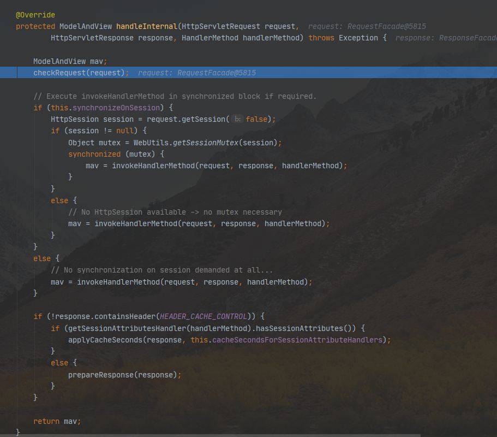Click the Object type before mutex

(x=81, y=143)
